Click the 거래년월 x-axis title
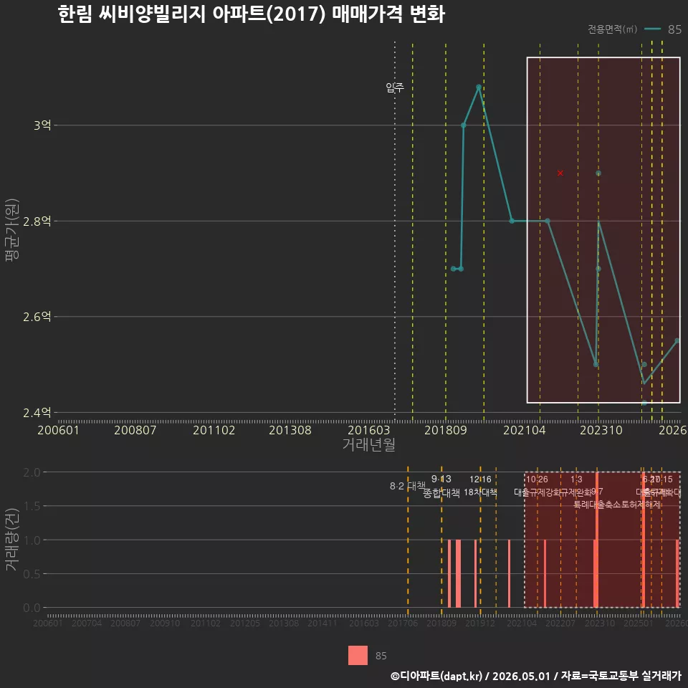This screenshot has height=688, width=688. point(368,444)
